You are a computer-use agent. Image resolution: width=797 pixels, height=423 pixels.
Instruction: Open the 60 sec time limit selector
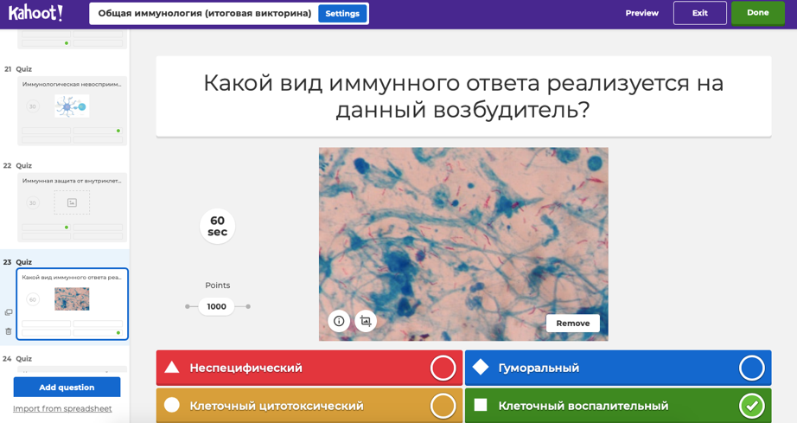click(x=217, y=226)
